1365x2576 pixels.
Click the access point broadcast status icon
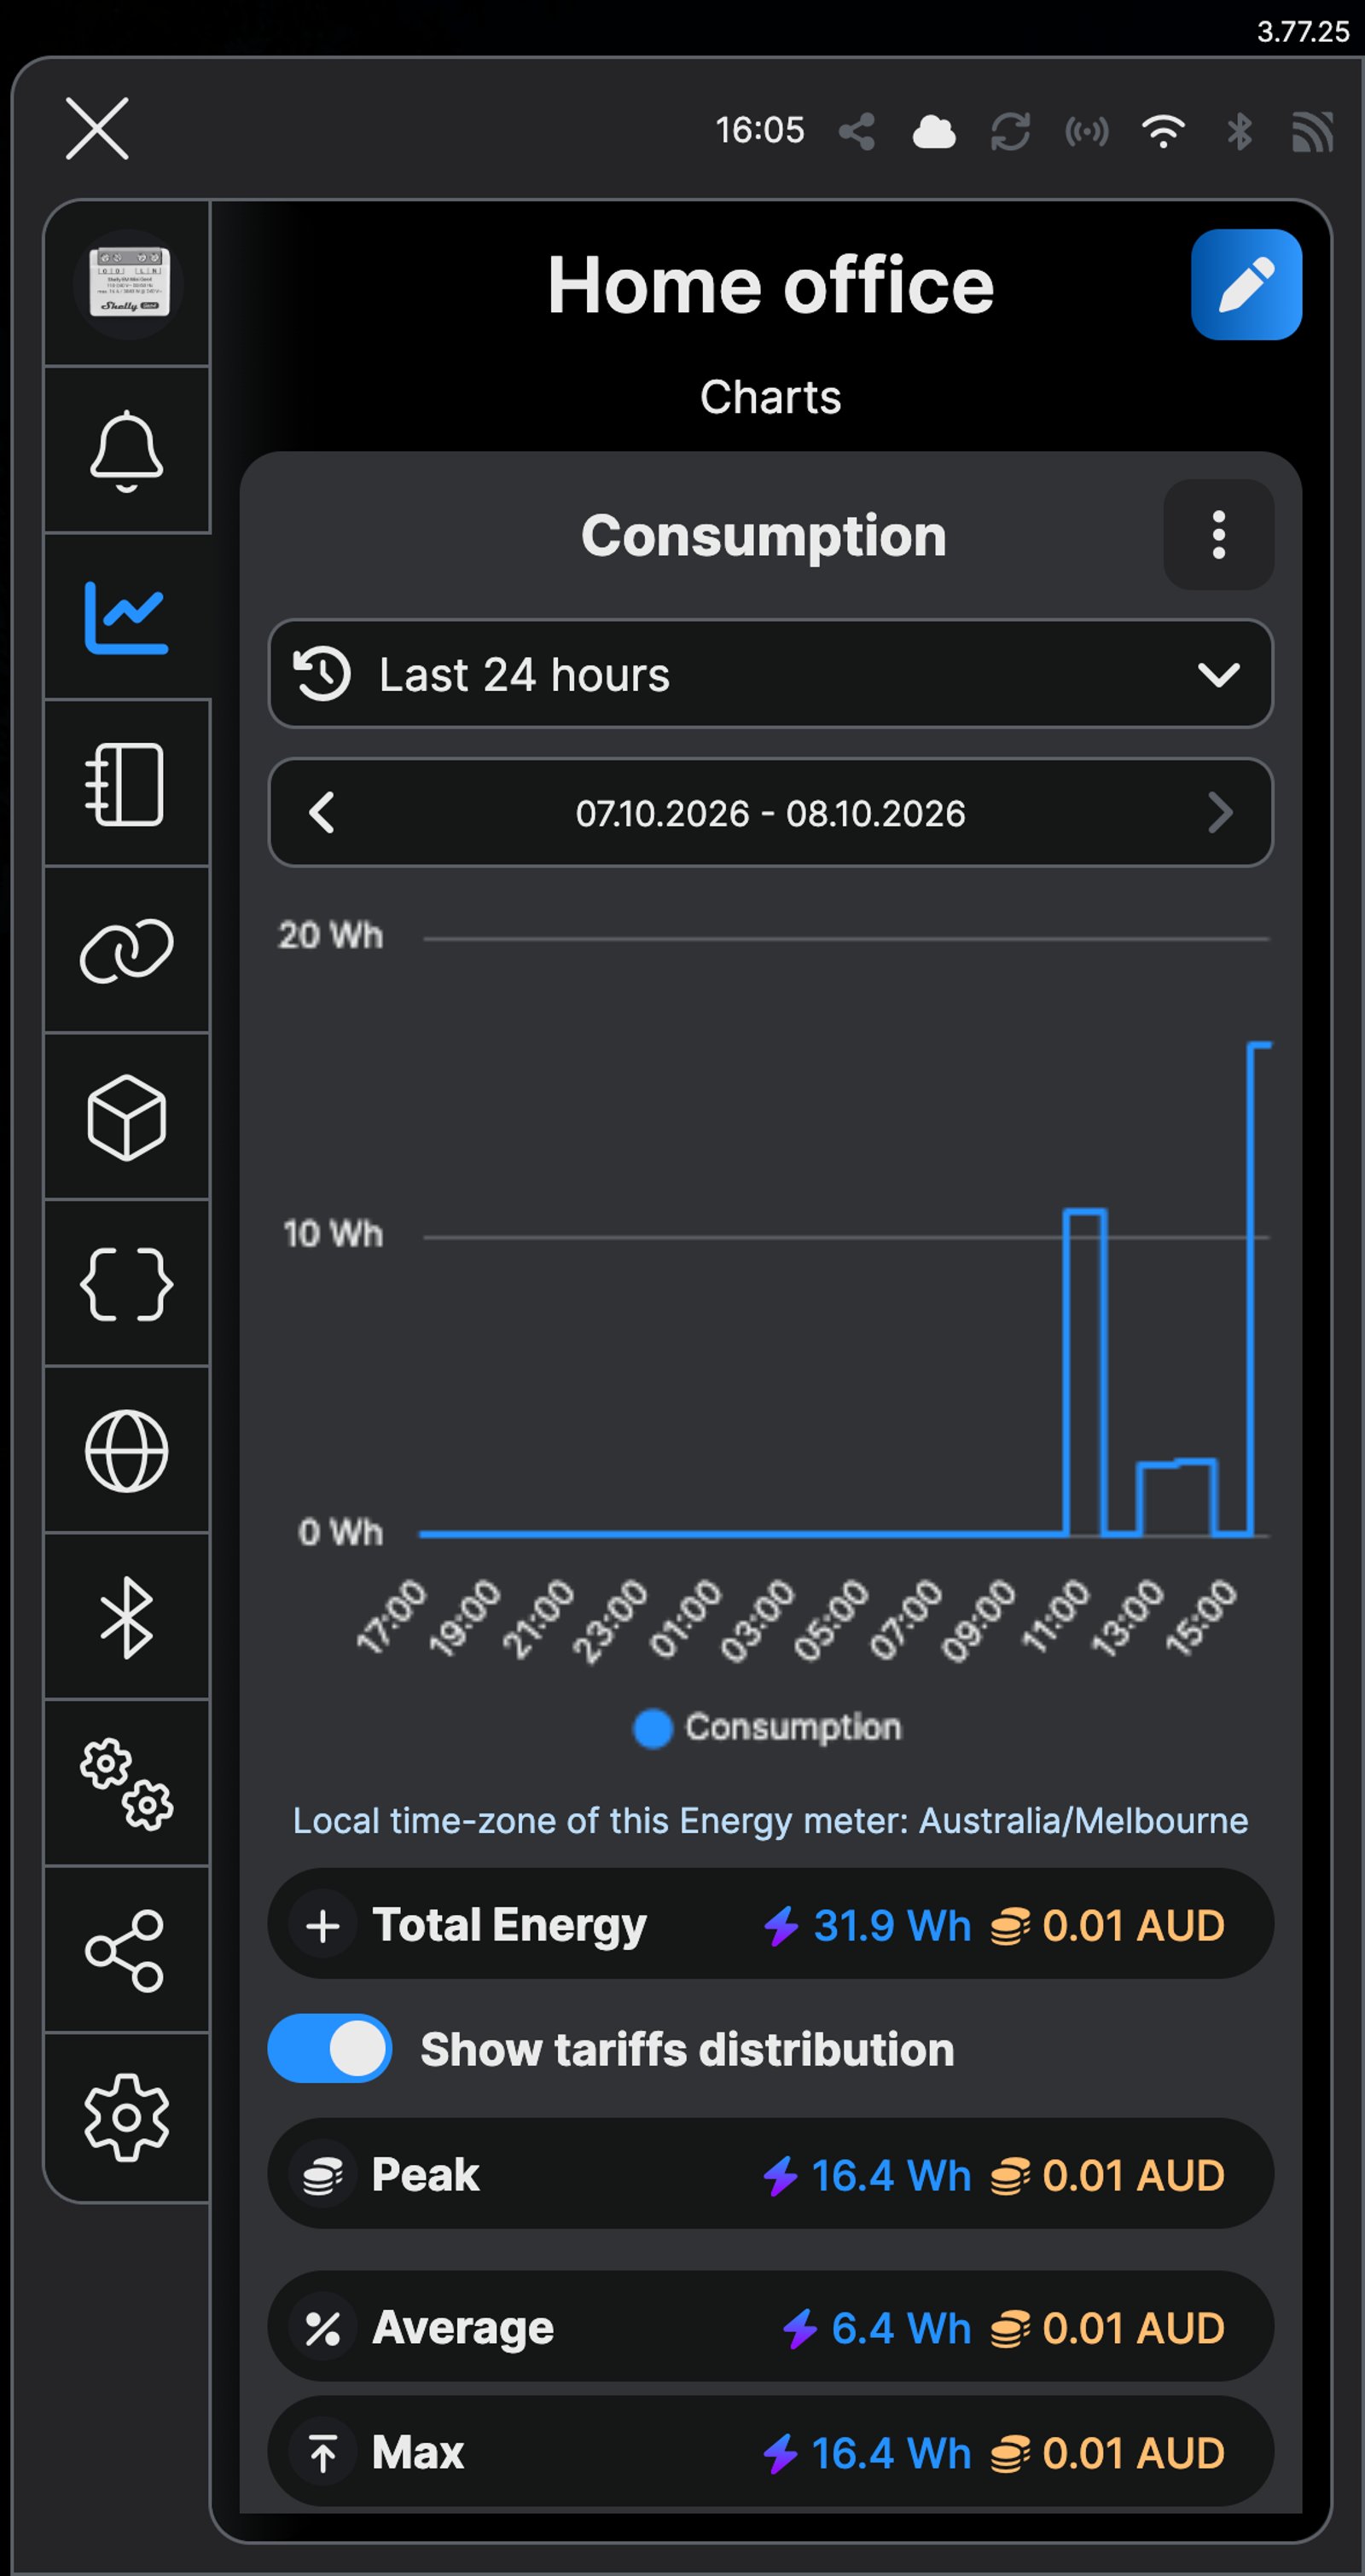click(1087, 131)
